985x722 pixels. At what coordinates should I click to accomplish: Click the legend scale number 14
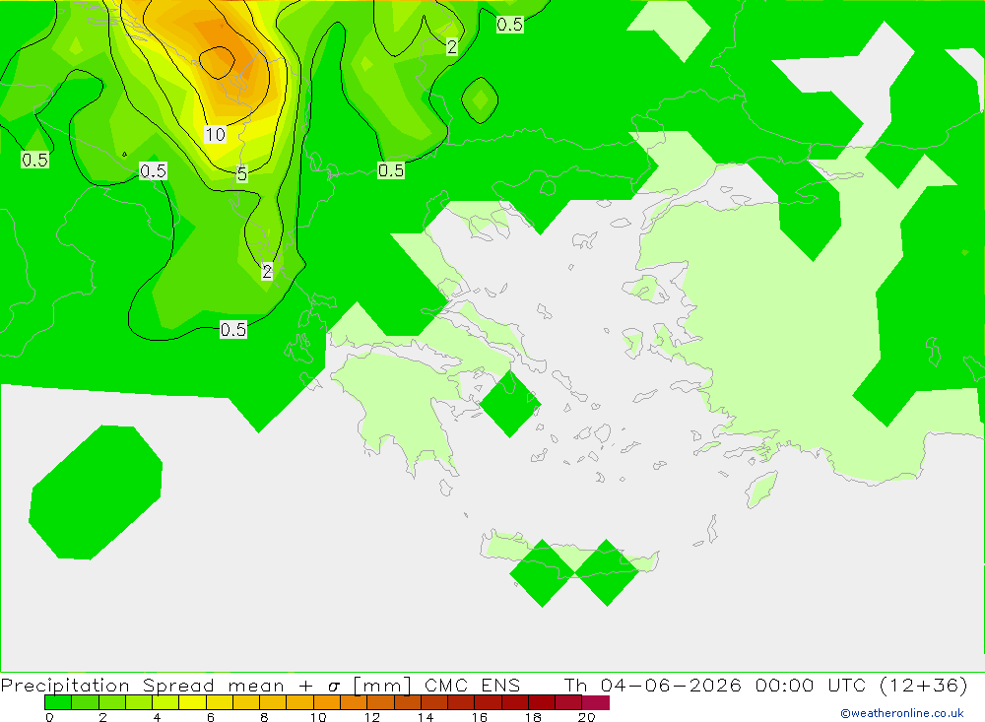(x=426, y=717)
